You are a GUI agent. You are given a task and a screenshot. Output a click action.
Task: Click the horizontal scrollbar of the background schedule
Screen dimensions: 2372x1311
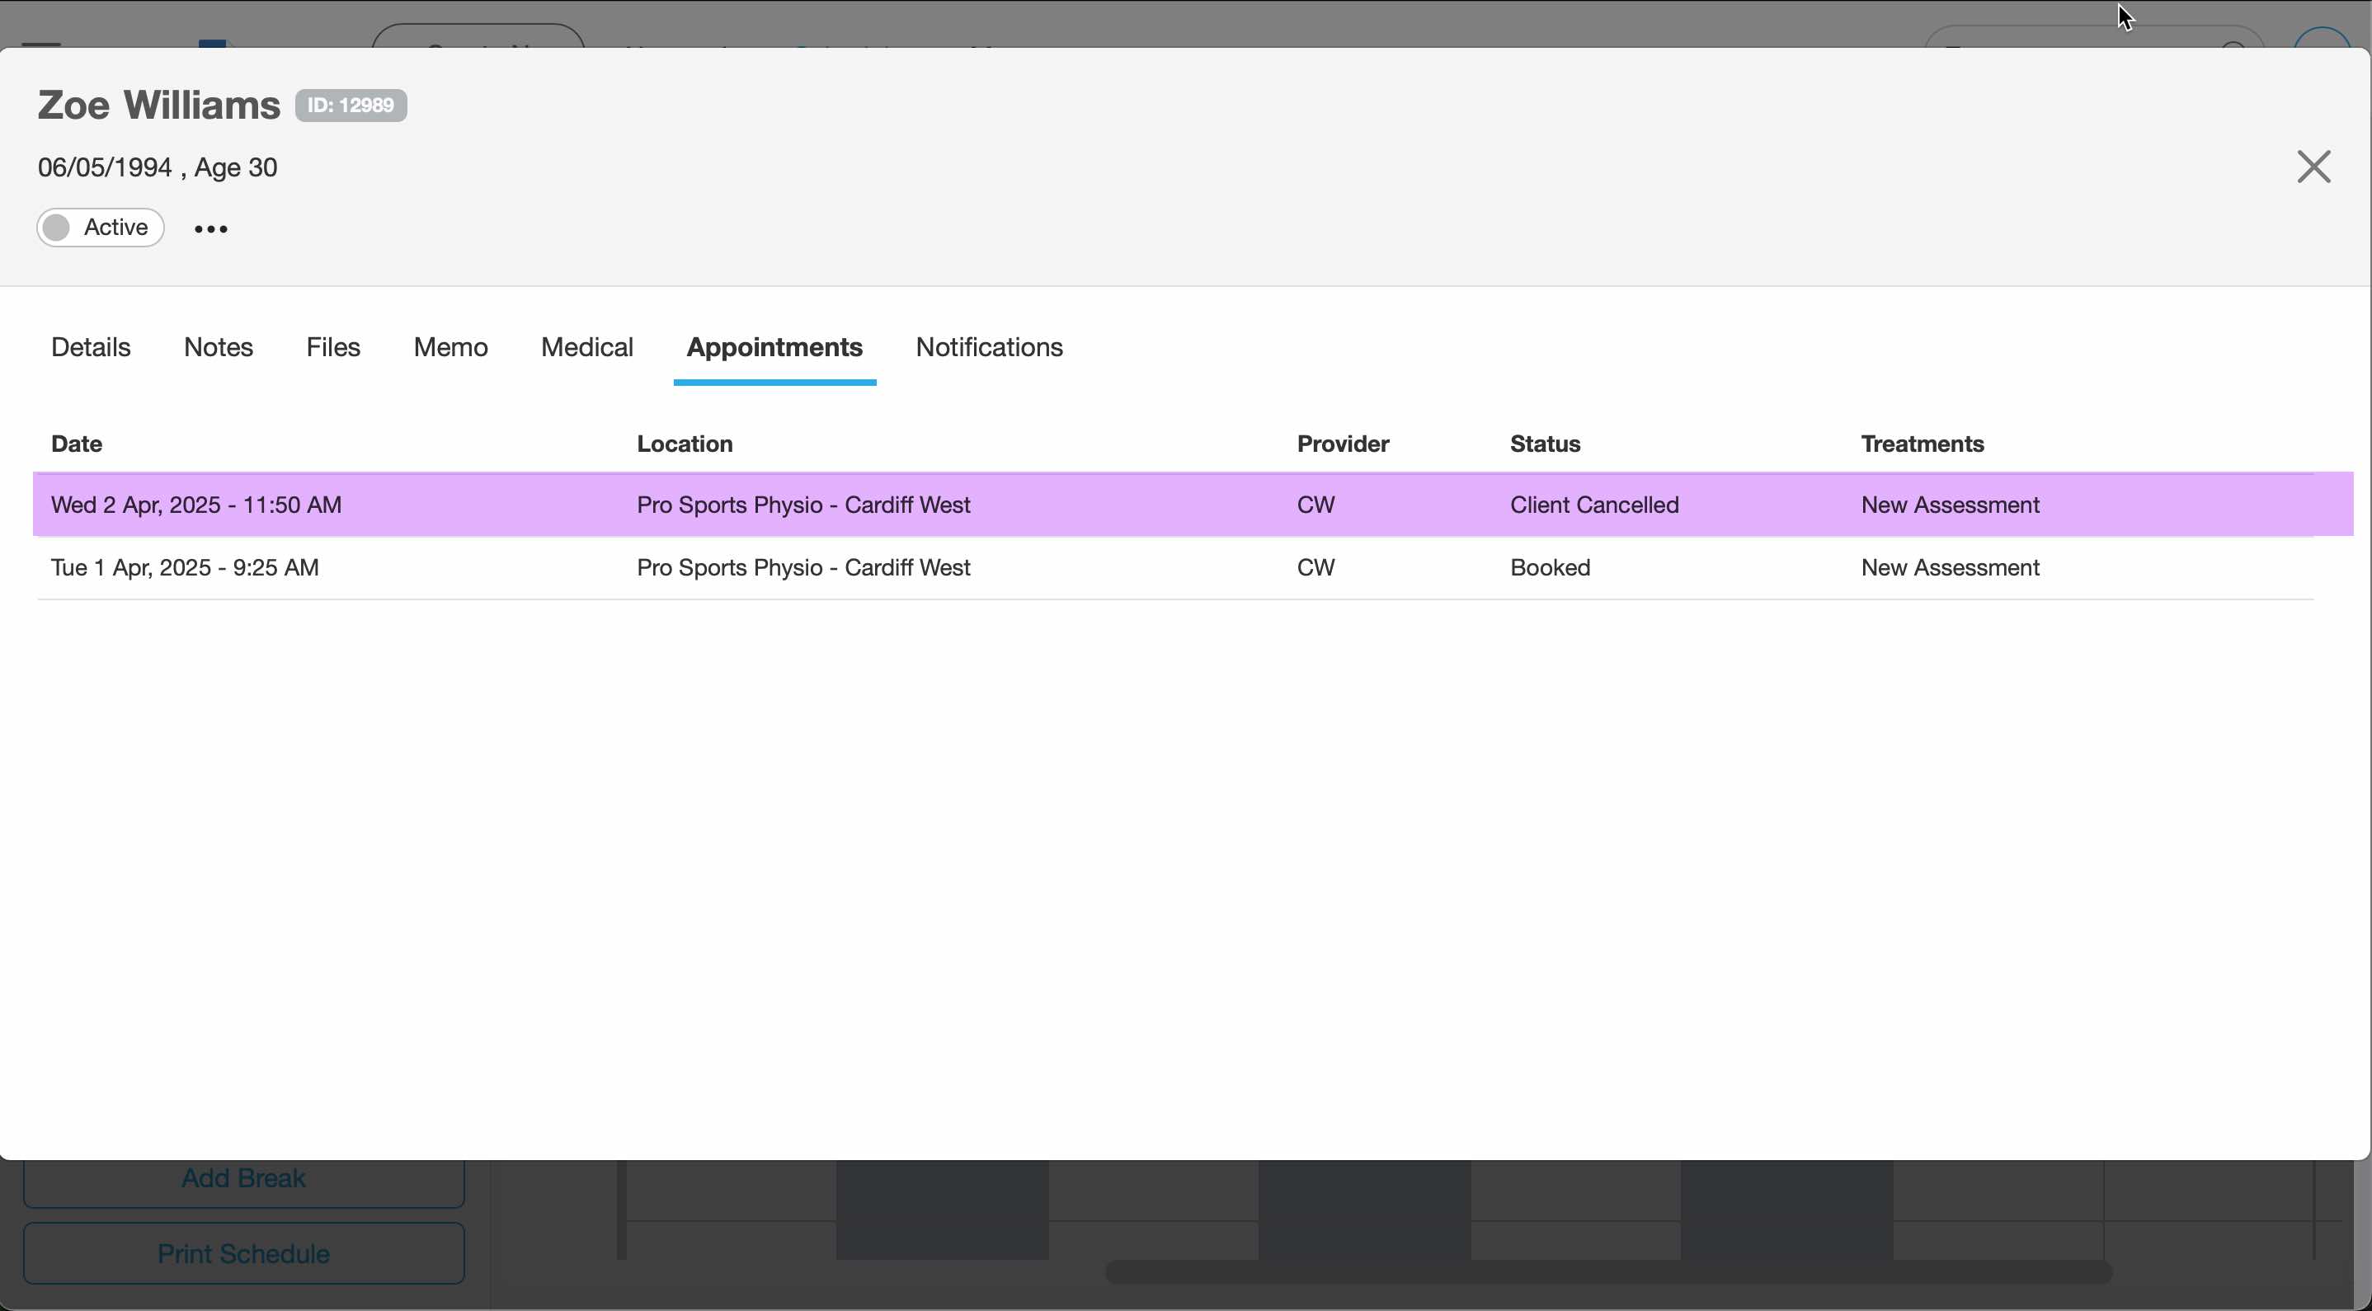pyautogui.click(x=1607, y=1271)
